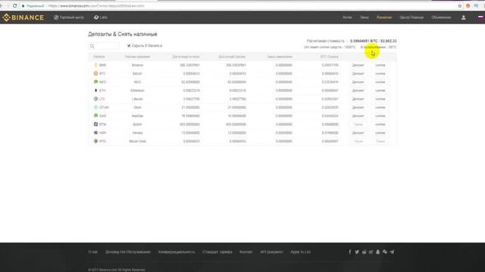Viewport: 485px width, 272px height.
Task: Bookmark this page with the star icon
Action: tap(460, 5)
